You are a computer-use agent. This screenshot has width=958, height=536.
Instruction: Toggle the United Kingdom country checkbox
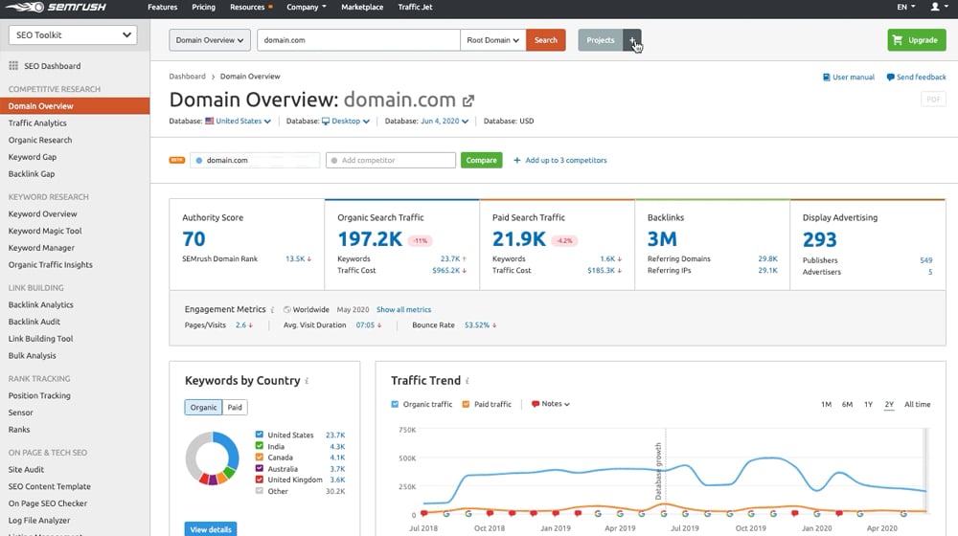pyautogui.click(x=259, y=480)
